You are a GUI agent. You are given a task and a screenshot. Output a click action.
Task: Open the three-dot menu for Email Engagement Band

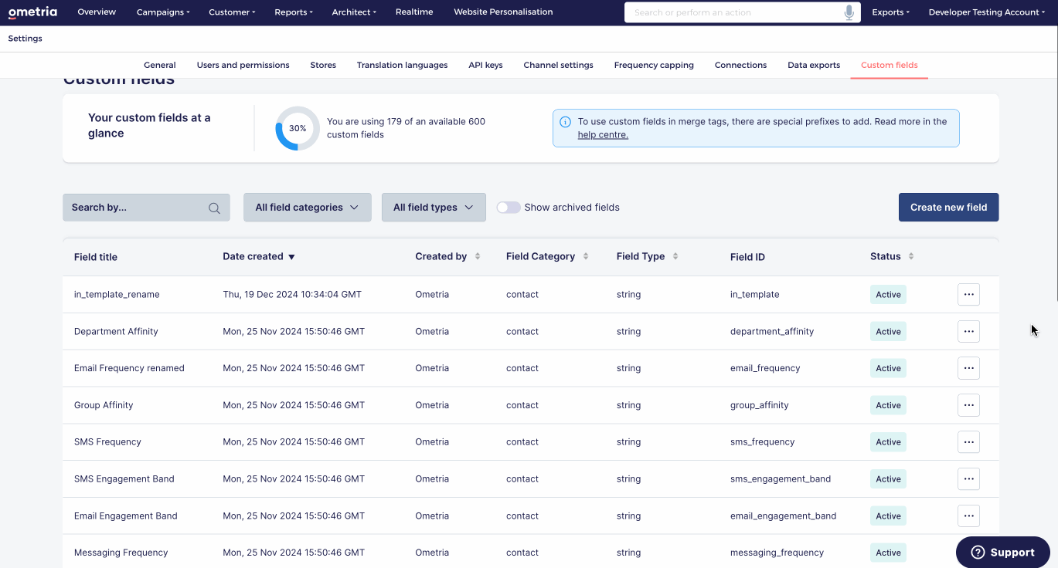tap(968, 516)
